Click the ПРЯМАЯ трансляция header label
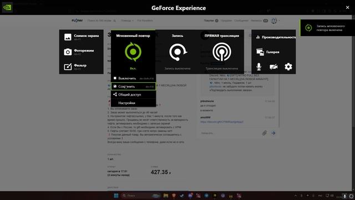Viewport: 355px width, 200px height. [222, 36]
